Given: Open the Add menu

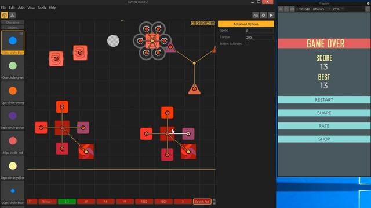Looking at the screenshot, I should tap(21, 8).
